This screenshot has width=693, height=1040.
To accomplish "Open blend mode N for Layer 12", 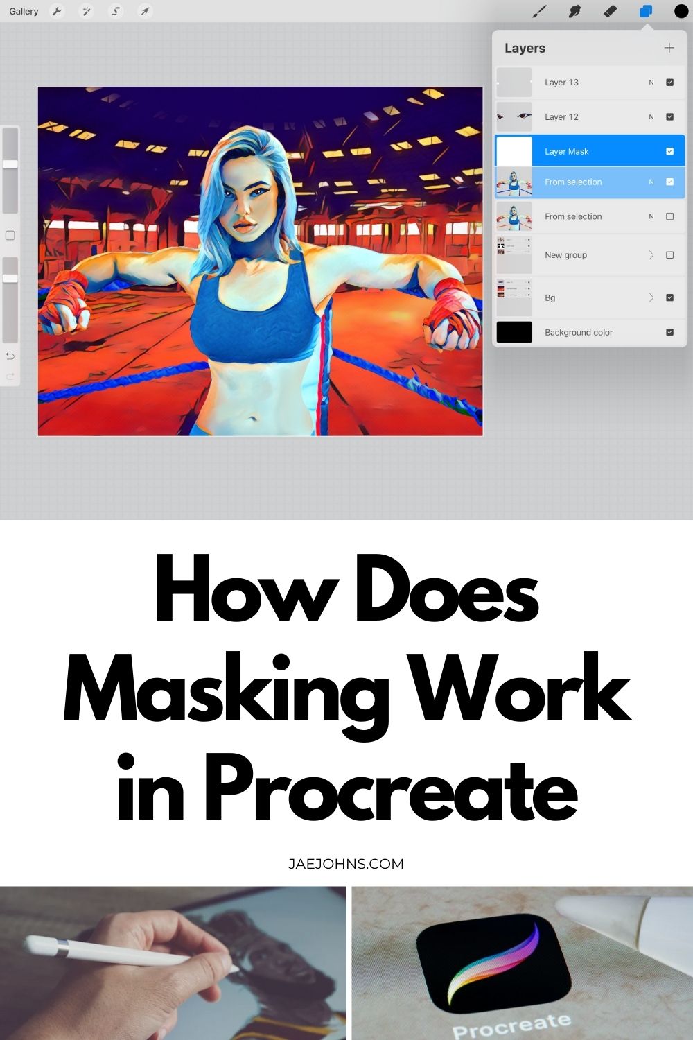I will point(651,117).
